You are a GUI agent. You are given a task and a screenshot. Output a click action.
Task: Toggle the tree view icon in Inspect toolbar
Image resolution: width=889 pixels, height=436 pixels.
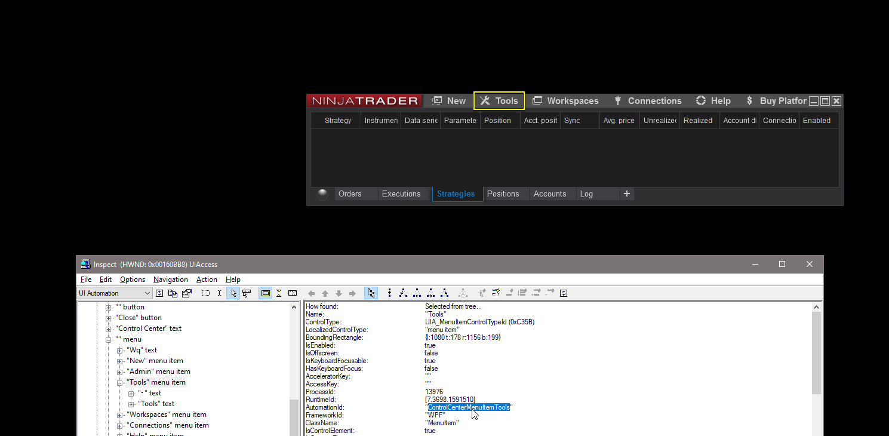371,293
